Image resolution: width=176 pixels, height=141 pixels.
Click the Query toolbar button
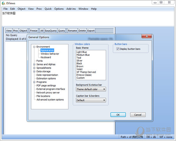click(x=61, y=30)
